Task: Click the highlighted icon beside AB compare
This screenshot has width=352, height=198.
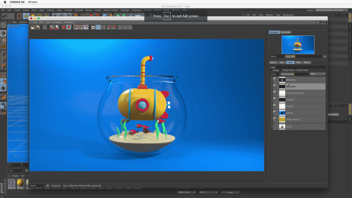Action: pyautogui.click(x=98, y=27)
